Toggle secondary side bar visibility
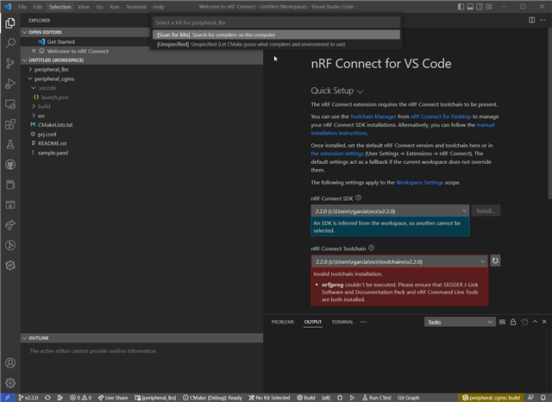 tap(480, 7)
